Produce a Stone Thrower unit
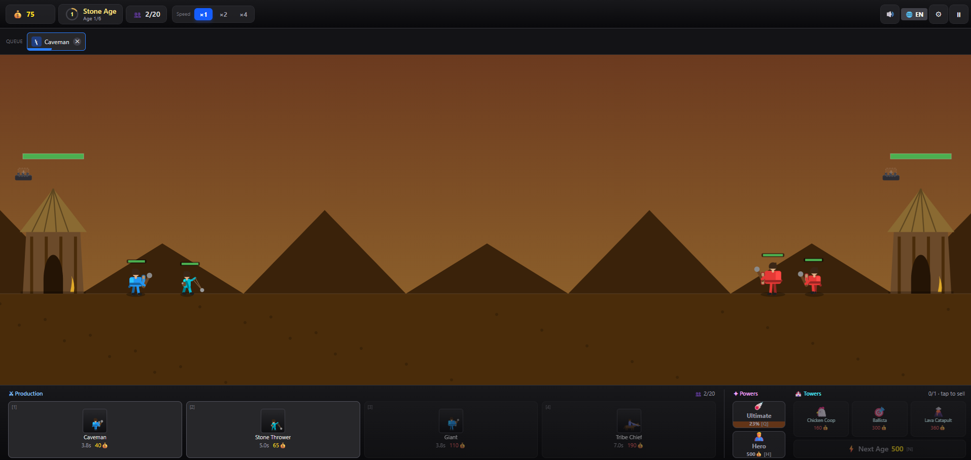Viewport: 971px width, 460px height. pos(273,430)
